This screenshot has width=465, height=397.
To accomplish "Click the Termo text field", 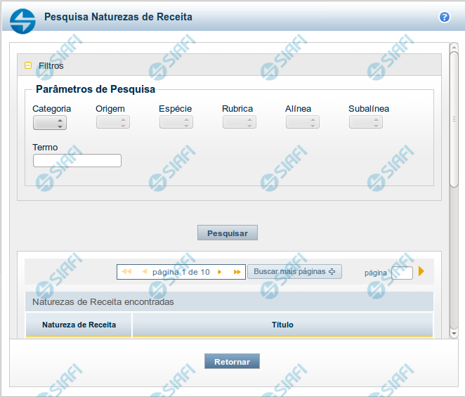I will [x=77, y=161].
